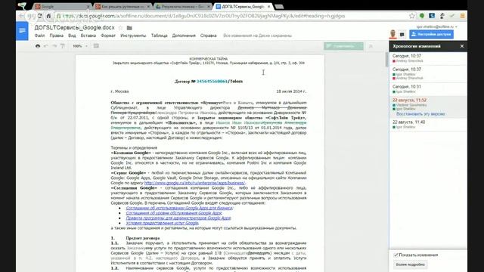
Task: Open the google.ru enterprise apps hyperlink
Action: point(195,183)
